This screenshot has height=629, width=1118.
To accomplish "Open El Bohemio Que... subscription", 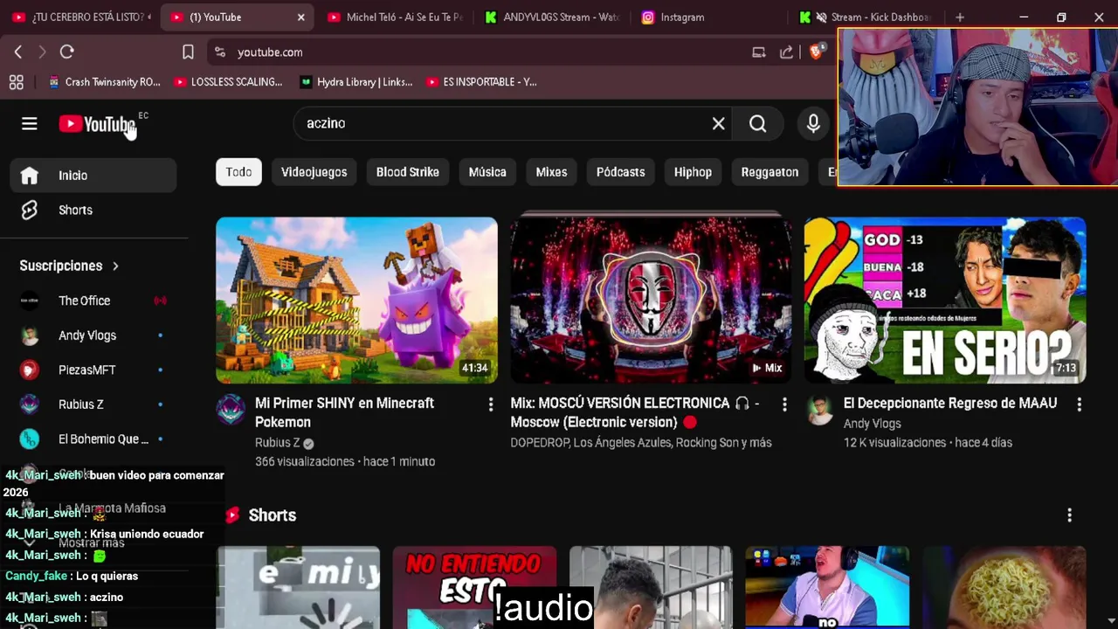I will 93,439.
